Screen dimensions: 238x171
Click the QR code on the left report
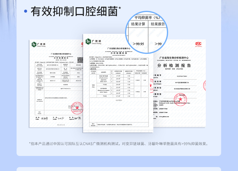80,60
